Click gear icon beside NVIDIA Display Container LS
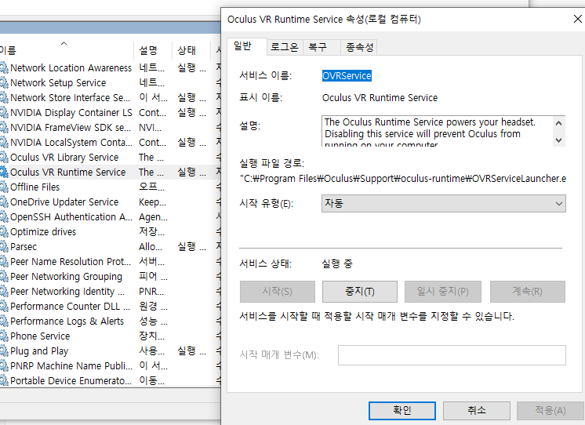Viewport: 585px width, 425px height. click(x=4, y=113)
